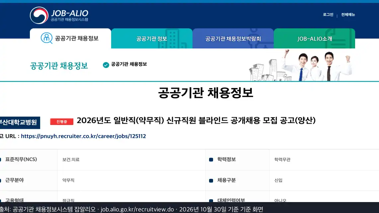Click the office workers banner image
Image resolution: width=379 pixels, height=213 pixels.
[300, 65]
